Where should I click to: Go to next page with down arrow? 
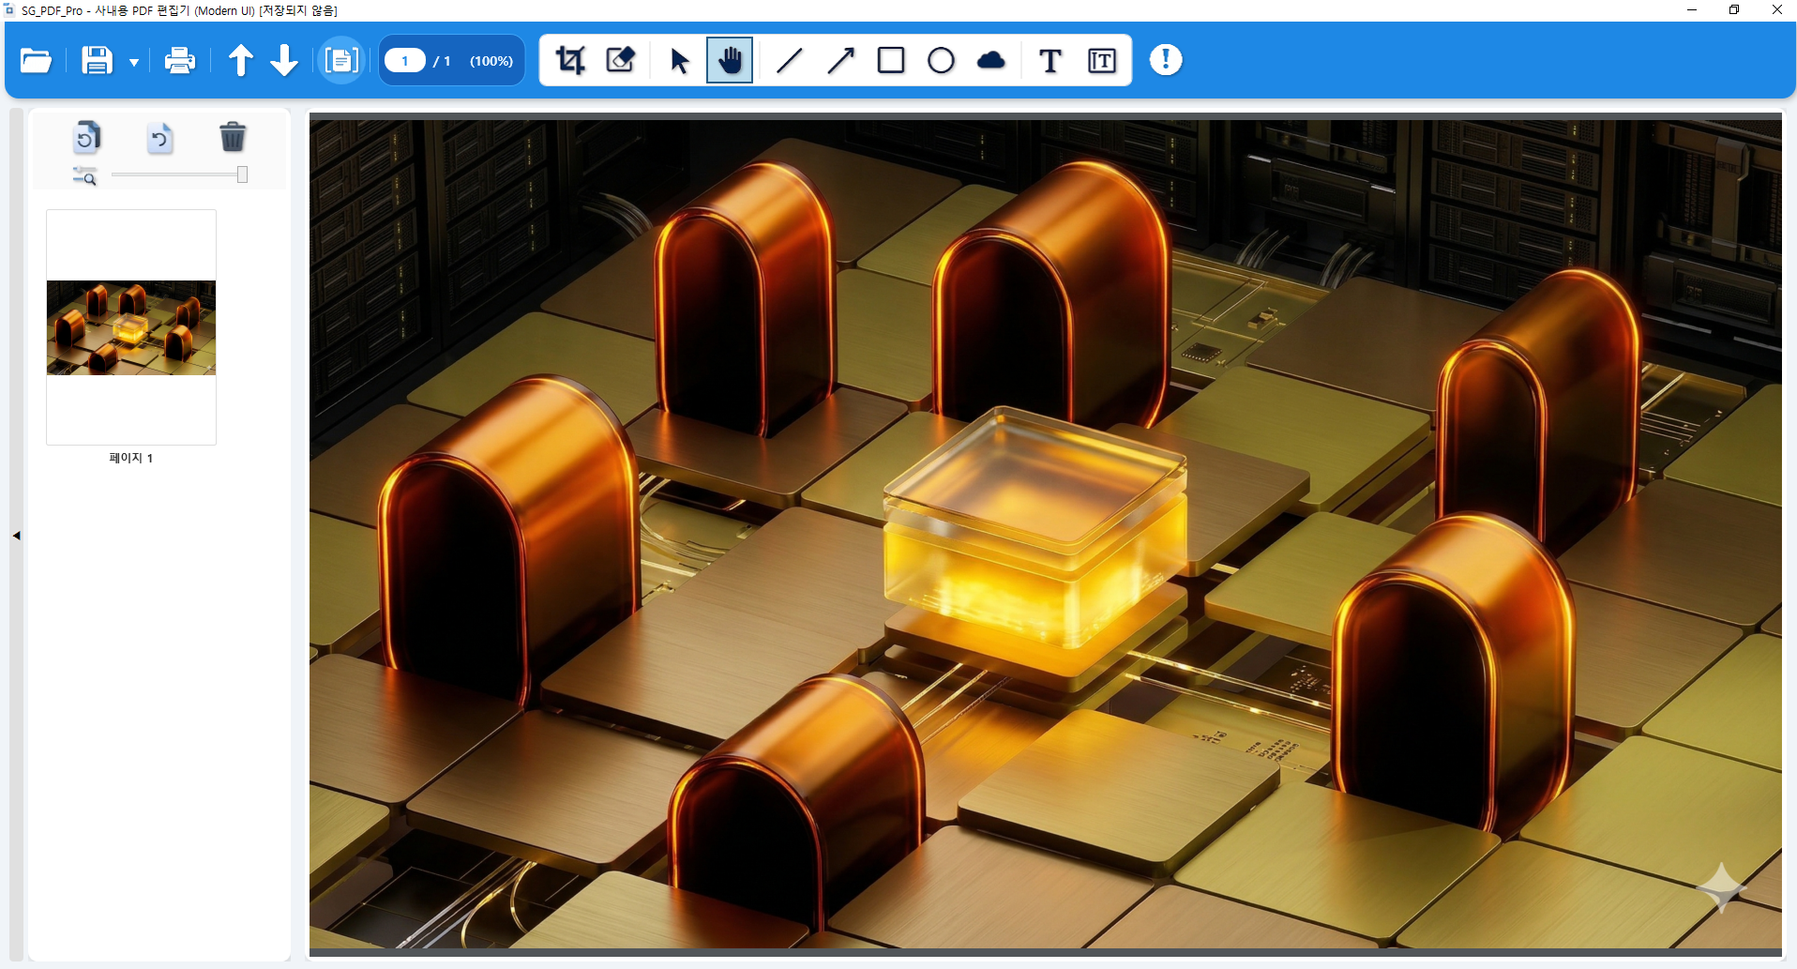pyautogui.click(x=284, y=61)
